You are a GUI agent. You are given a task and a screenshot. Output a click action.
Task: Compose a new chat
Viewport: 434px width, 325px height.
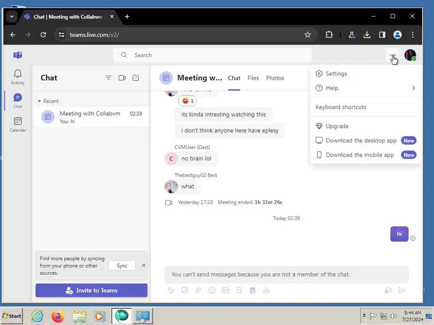coord(136,78)
